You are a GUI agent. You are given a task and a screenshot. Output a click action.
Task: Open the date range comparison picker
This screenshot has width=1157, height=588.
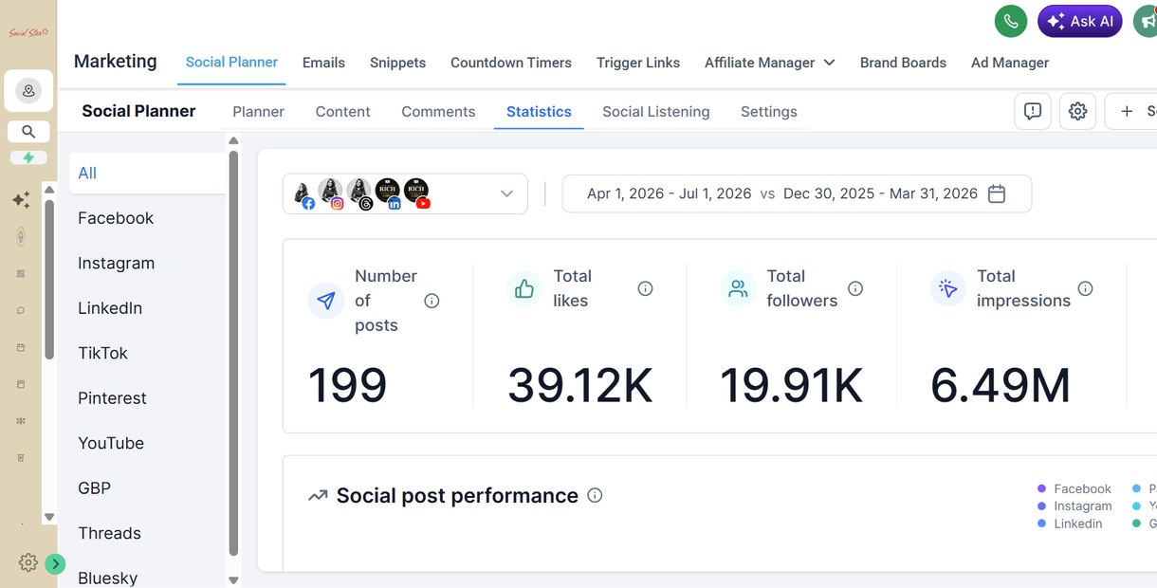click(x=797, y=193)
